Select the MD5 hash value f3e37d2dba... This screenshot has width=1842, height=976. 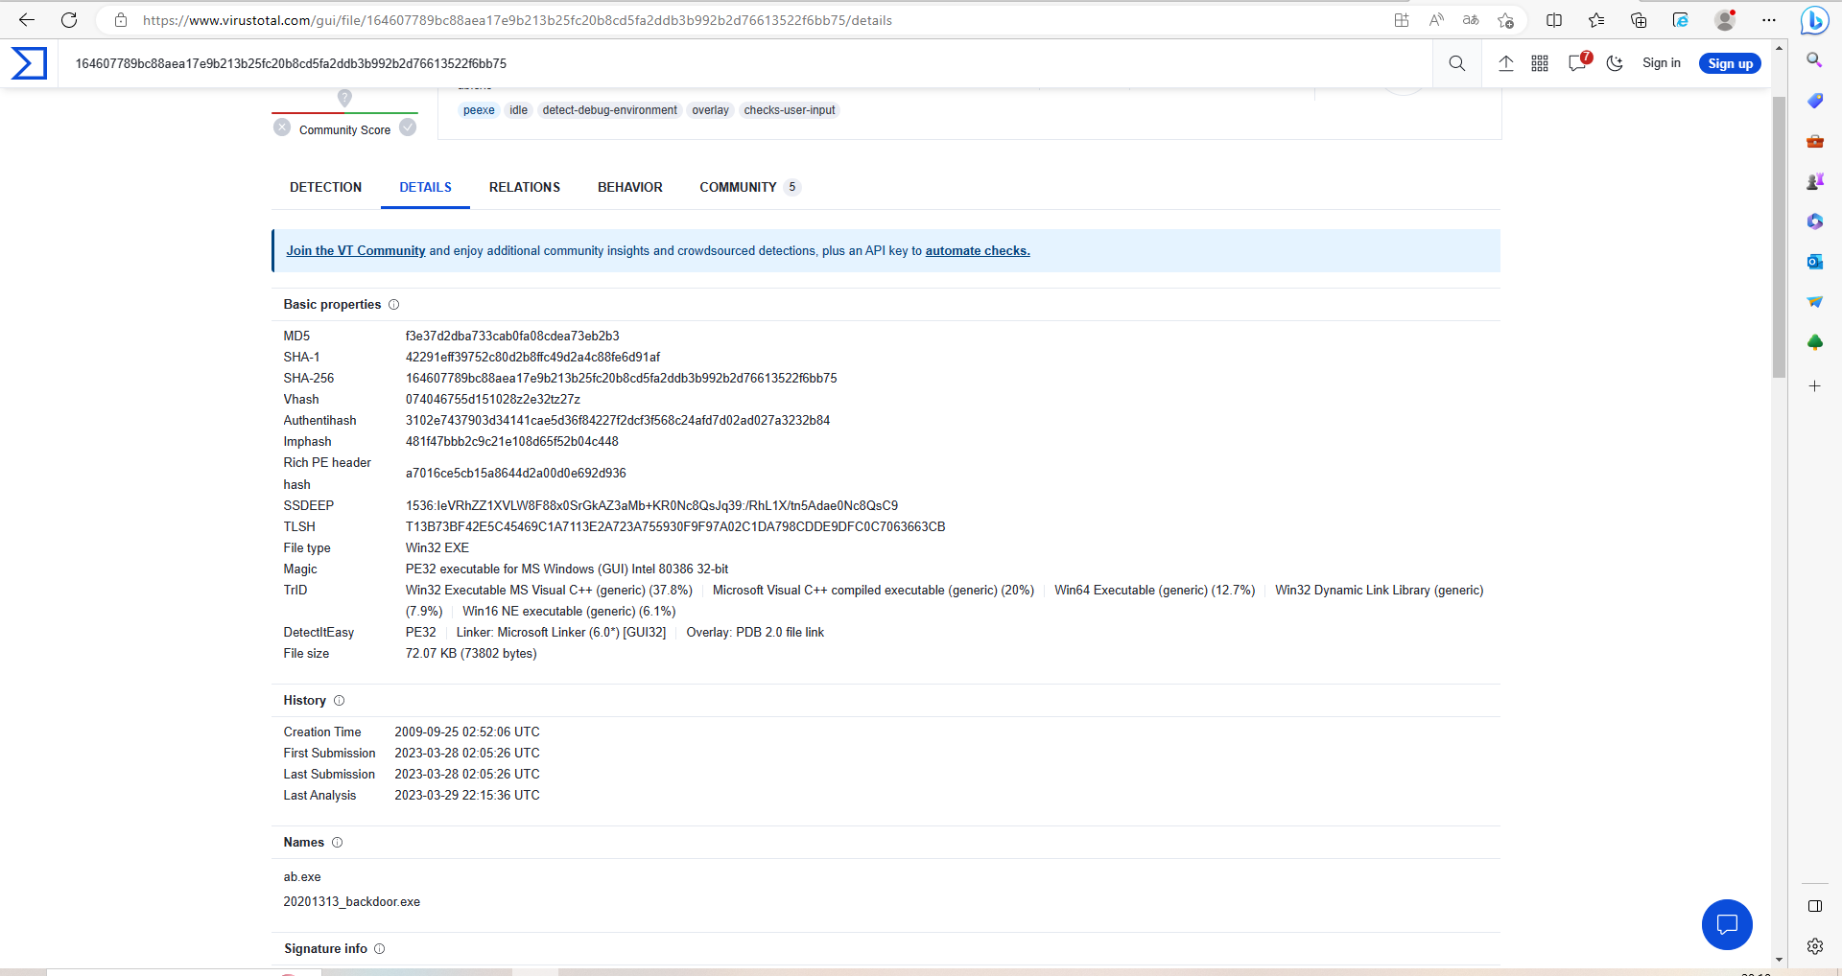(x=512, y=337)
